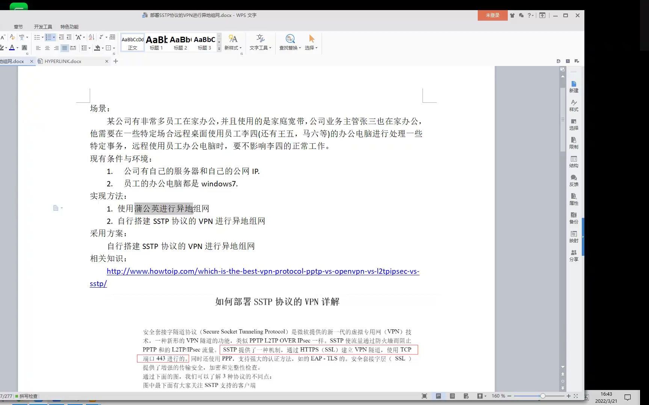The image size is (649, 405).
Task: Click the insert table grid icon
Action: pyautogui.click(x=112, y=37)
